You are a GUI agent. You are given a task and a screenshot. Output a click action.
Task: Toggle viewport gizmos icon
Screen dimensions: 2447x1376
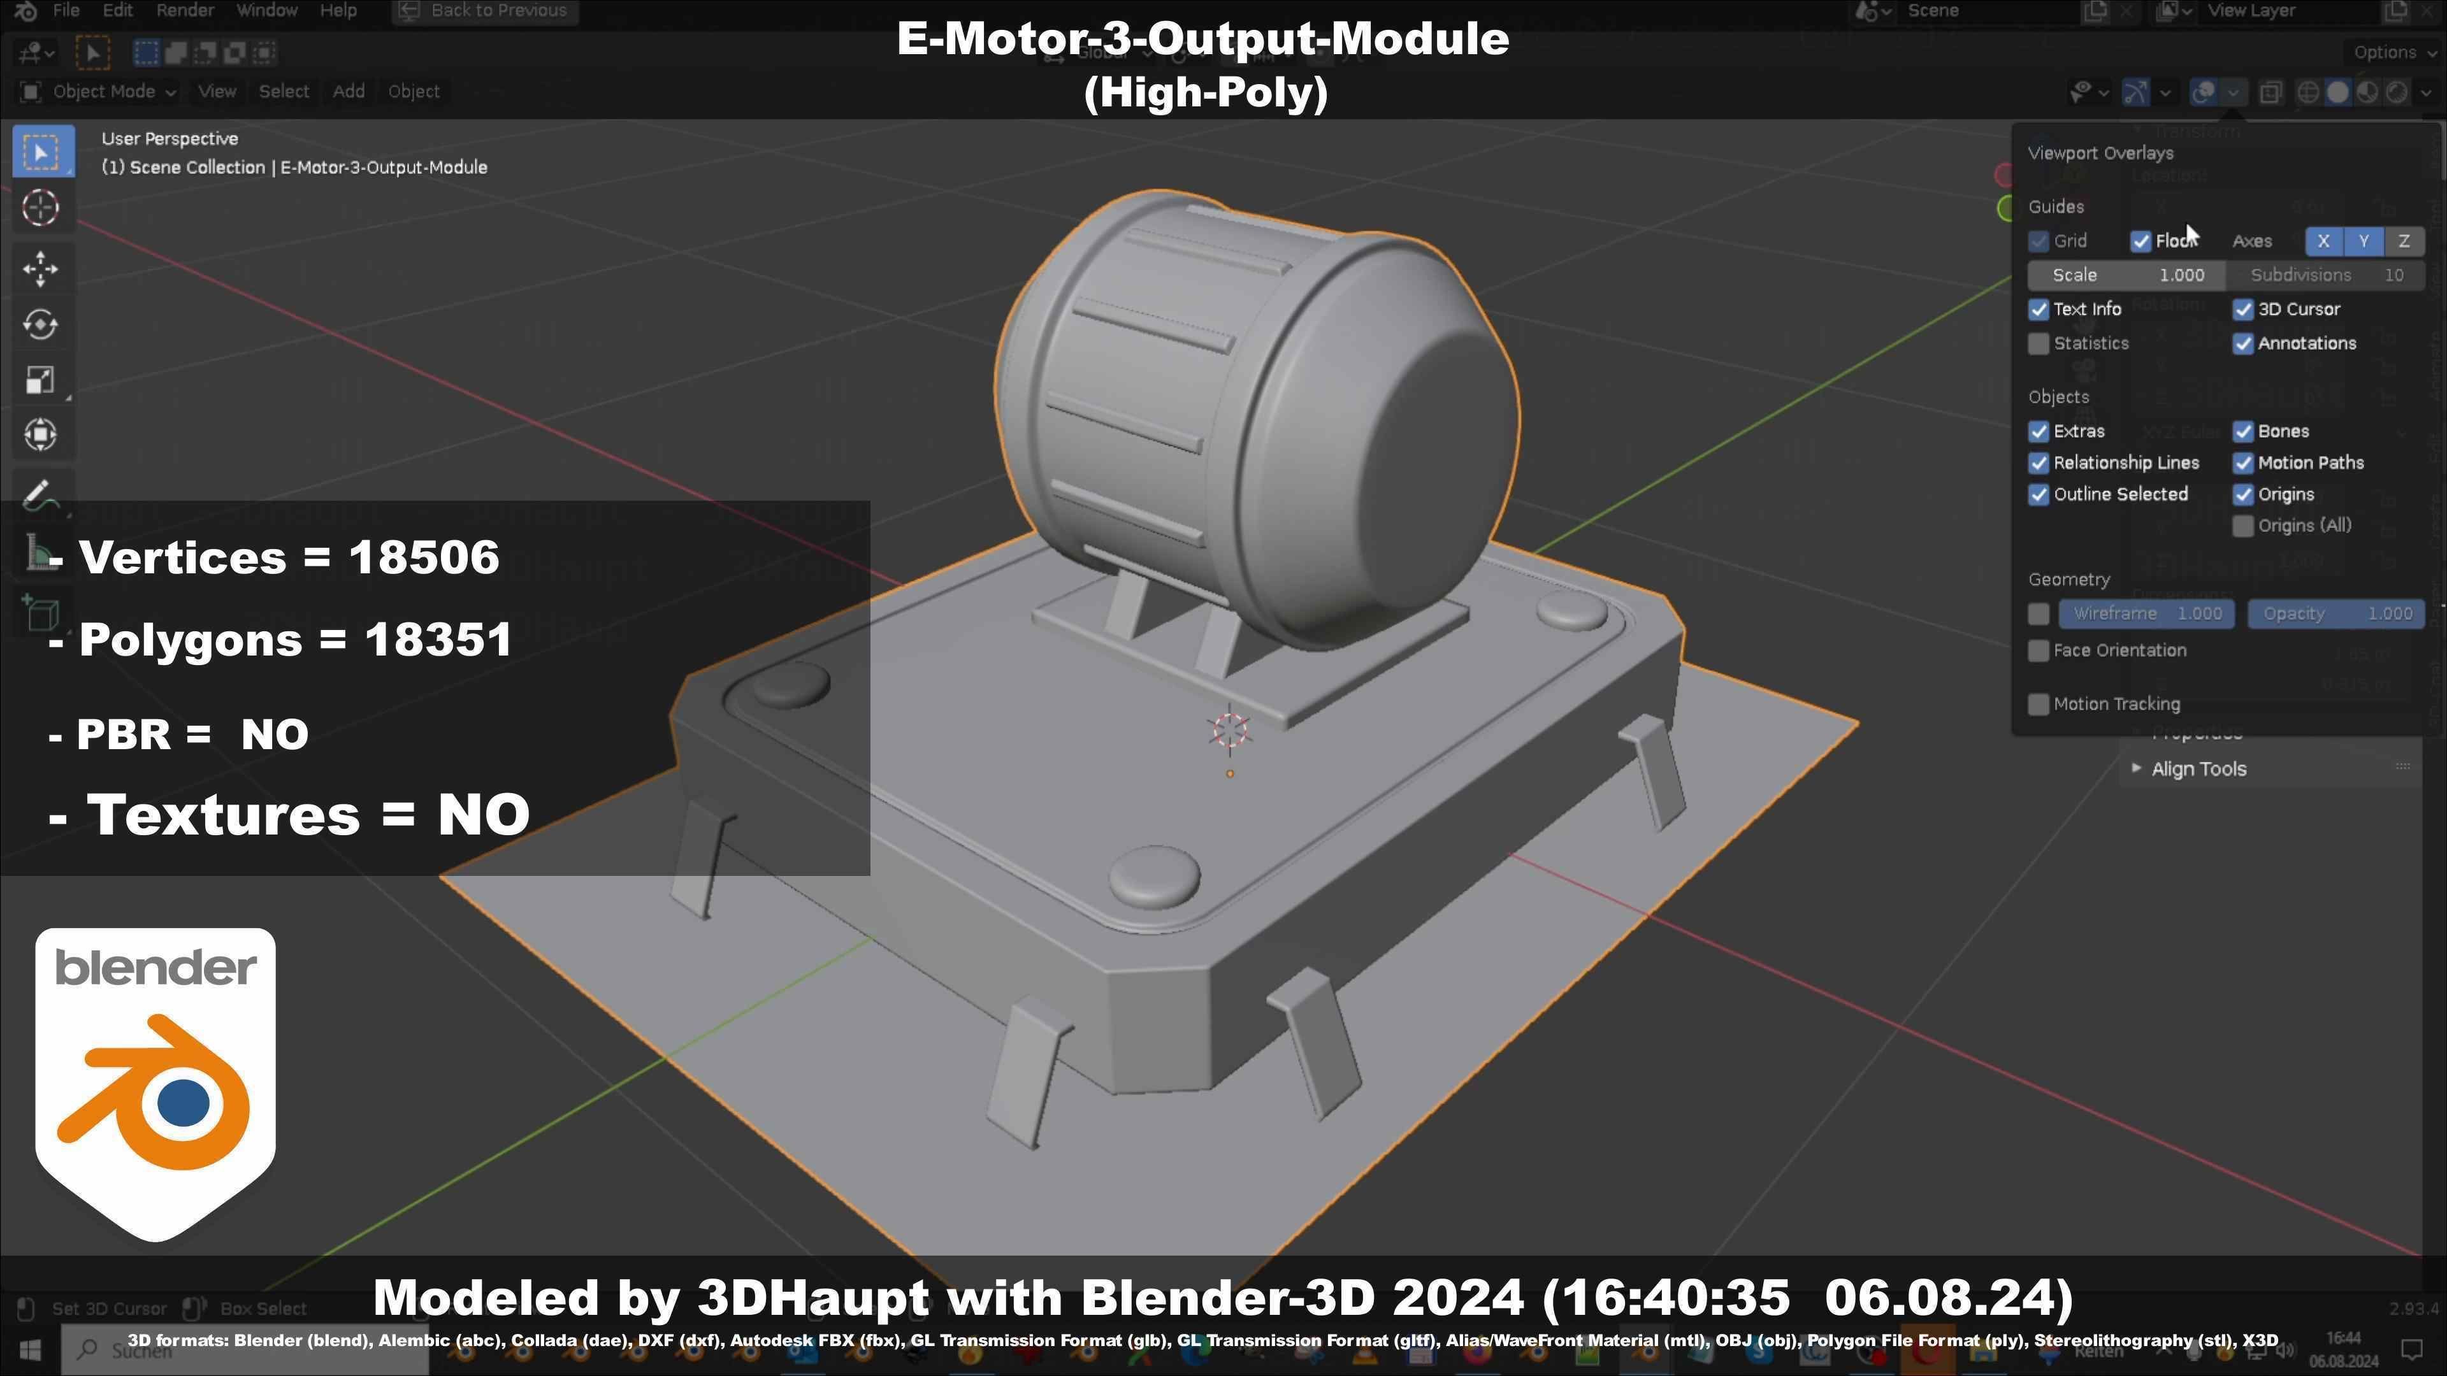(x=2135, y=92)
